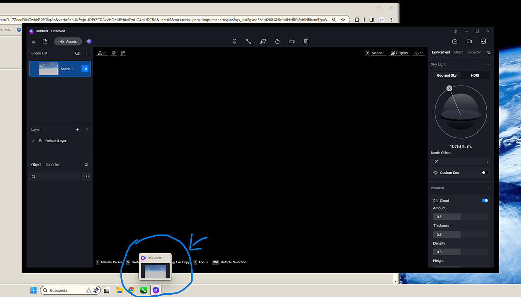This screenshot has height=297, width=521.
Task: Select the light placement tool
Action: (x=234, y=41)
